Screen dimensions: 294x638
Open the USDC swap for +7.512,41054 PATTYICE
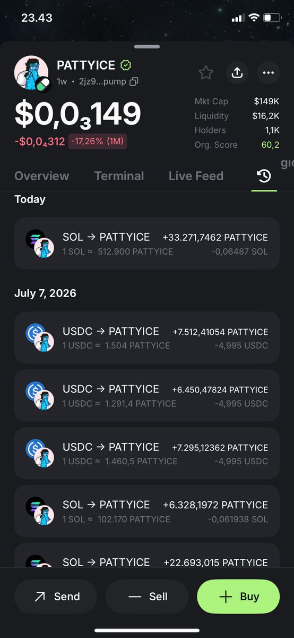[x=147, y=338]
